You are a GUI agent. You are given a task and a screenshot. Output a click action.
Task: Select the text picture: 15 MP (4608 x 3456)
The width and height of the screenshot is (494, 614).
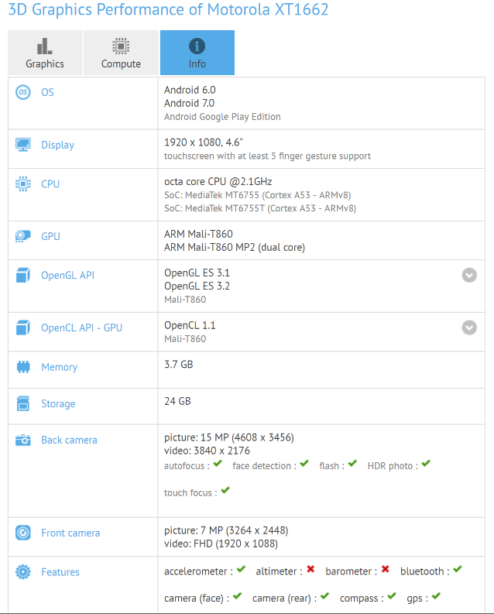tap(229, 437)
